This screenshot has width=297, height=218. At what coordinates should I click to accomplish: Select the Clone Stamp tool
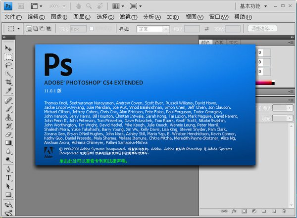pyautogui.click(x=8, y=117)
